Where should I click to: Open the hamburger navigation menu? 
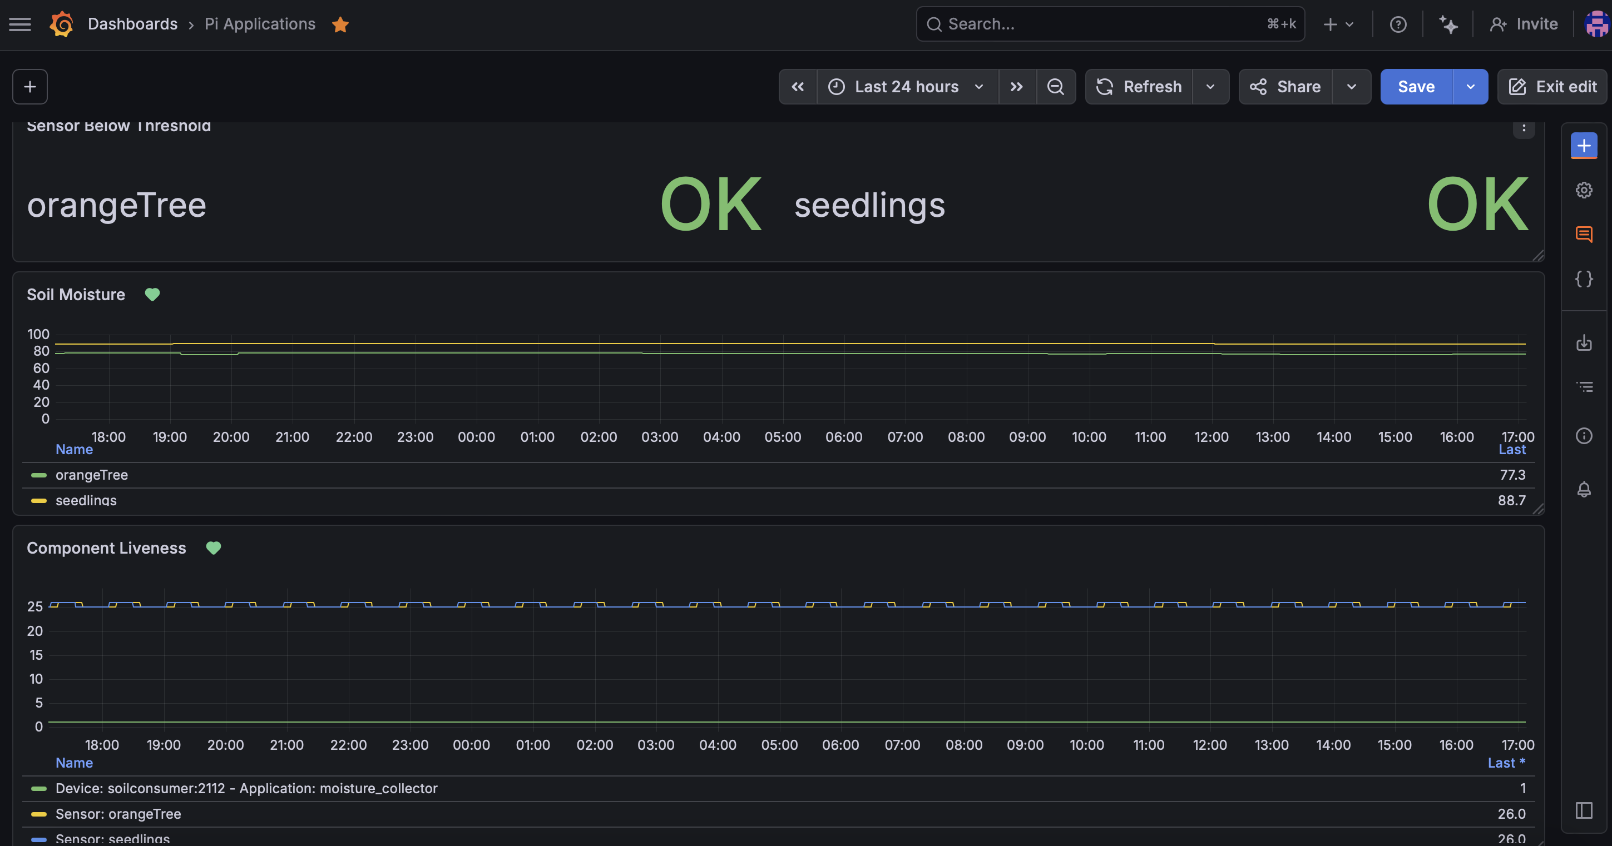(20, 24)
